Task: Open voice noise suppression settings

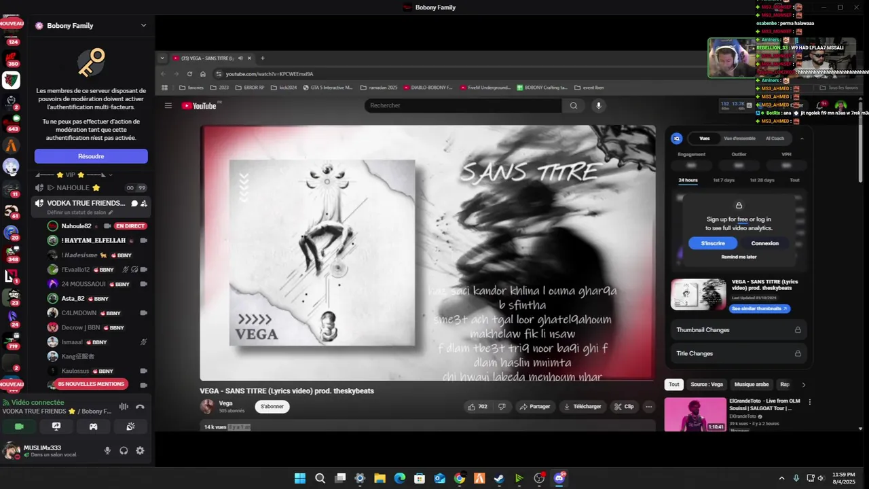Action: coord(124,407)
